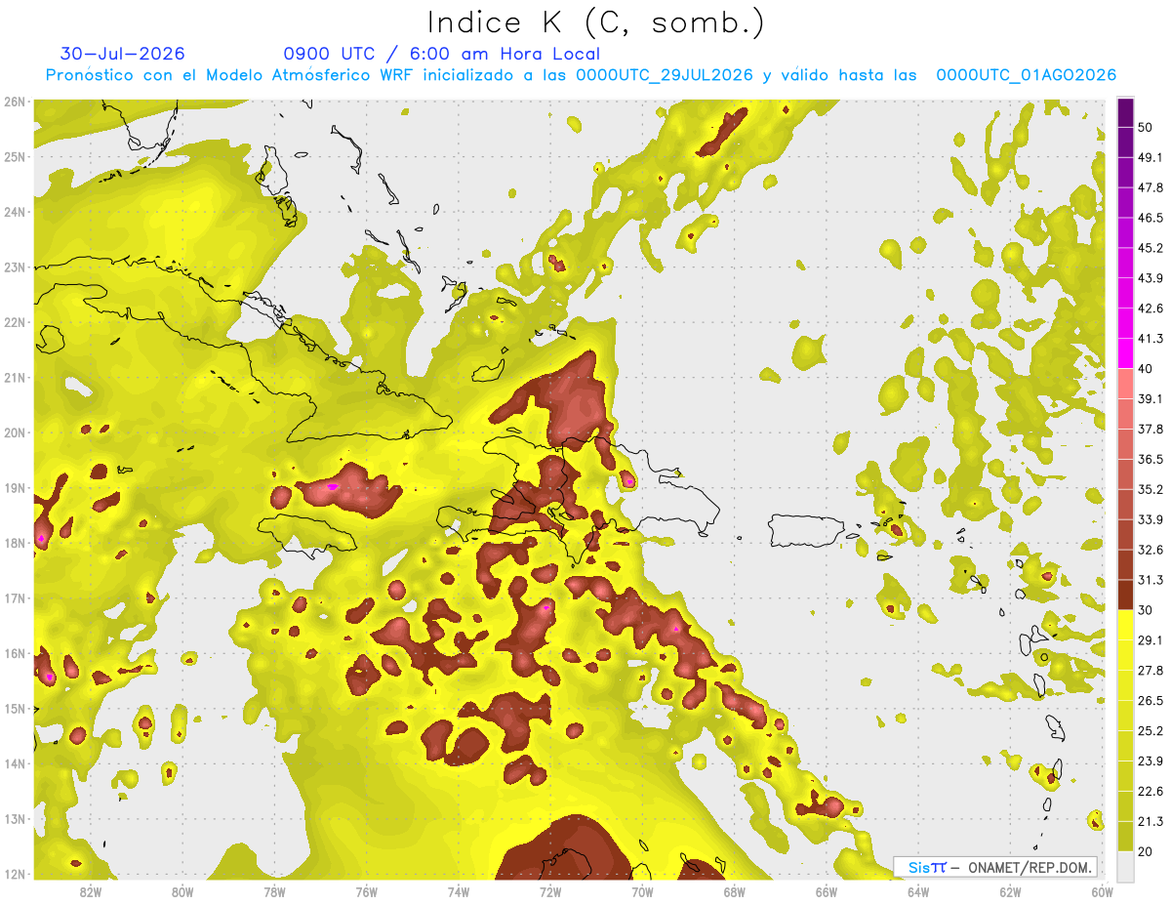Click the "64W" longitude axis label

[x=918, y=890]
